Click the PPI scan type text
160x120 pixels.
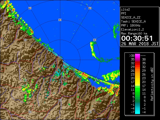[123, 13]
